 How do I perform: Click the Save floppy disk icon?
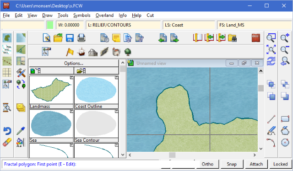tap(70, 38)
